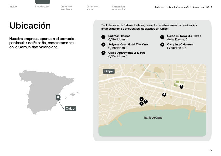Click the 'Estimar Hotels' header title
This screenshot has width=221, height=156.
pos(164,7)
